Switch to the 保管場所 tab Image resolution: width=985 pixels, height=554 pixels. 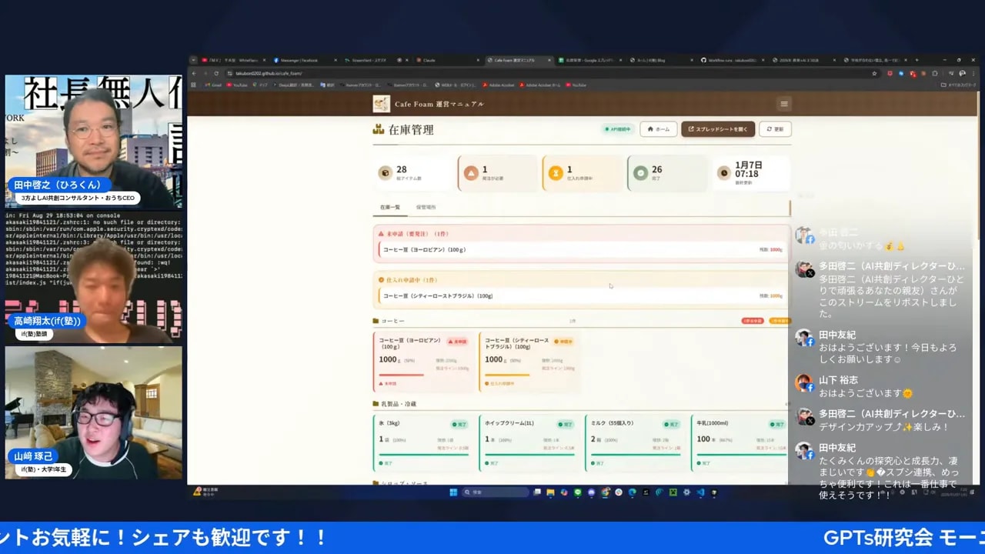click(425, 206)
